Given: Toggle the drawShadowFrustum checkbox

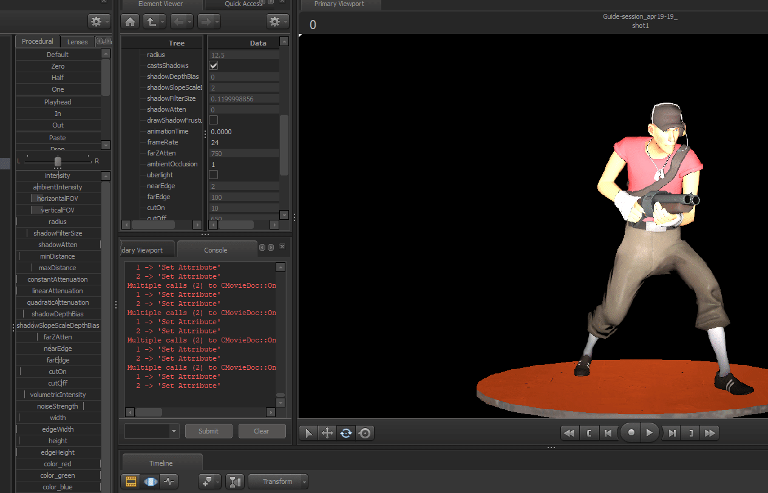Looking at the screenshot, I should [x=214, y=120].
